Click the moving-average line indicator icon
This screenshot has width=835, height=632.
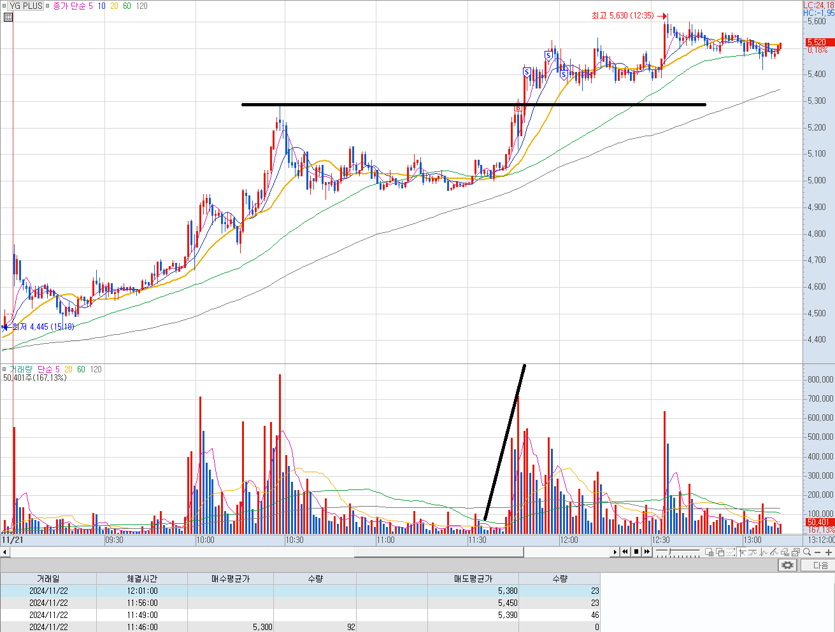pyautogui.click(x=752, y=552)
